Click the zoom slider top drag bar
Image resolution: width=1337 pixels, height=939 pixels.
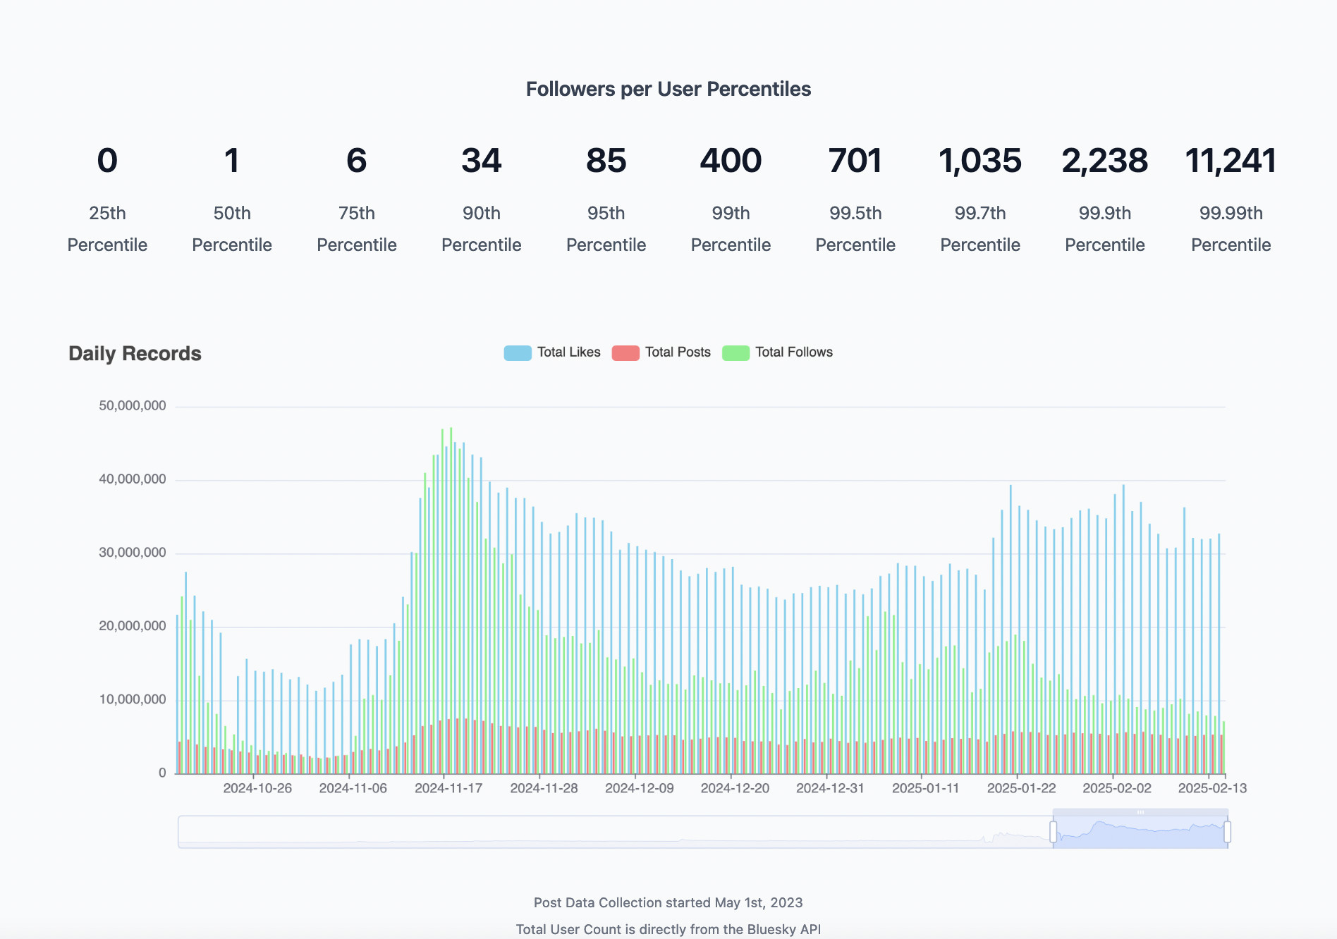(1140, 812)
